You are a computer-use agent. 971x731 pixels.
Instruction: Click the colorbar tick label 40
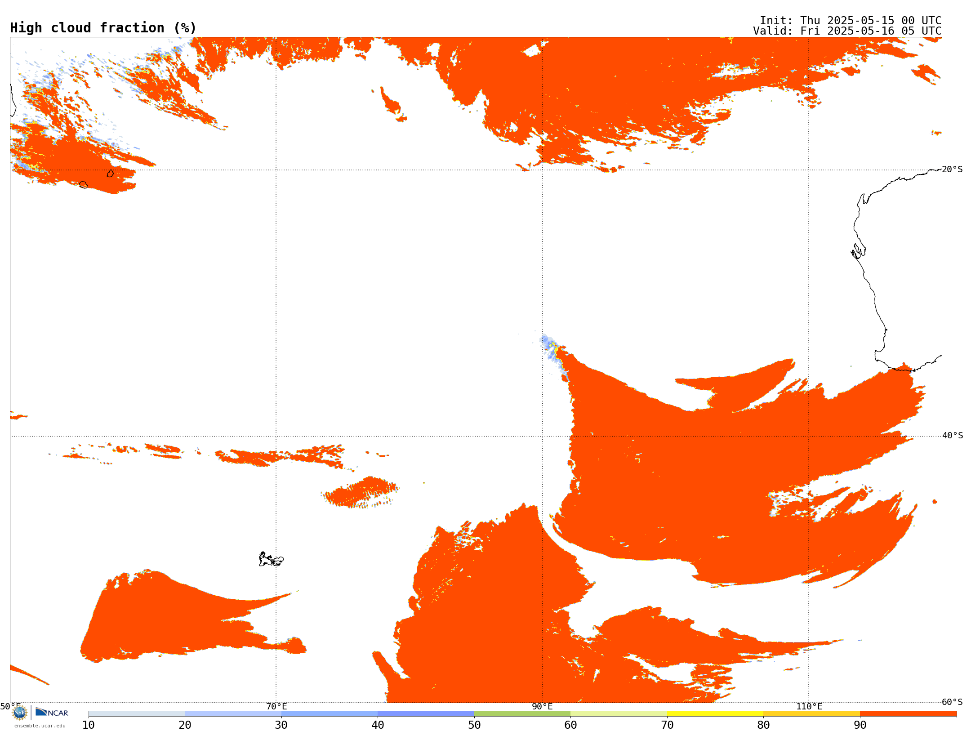click(x=378, y=725)
